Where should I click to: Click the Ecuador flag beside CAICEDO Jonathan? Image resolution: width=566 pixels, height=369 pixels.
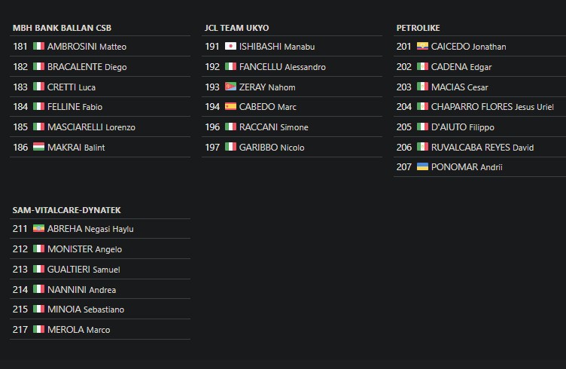422,46
